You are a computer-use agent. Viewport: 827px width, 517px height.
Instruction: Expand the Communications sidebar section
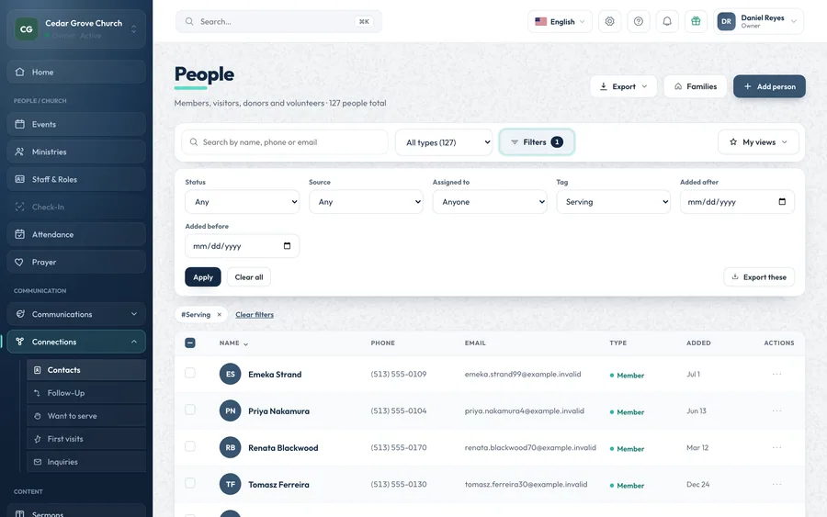(x=76, y=314)
